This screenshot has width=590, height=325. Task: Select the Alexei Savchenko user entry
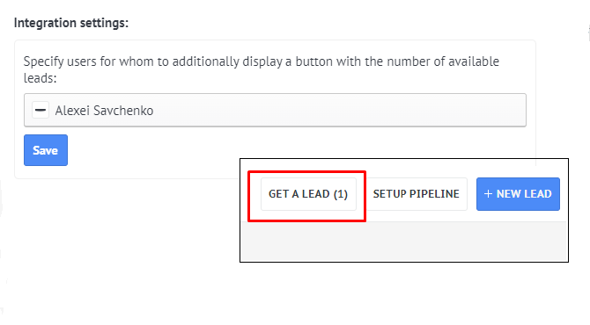pyautogui.click(x=104, y=111)
